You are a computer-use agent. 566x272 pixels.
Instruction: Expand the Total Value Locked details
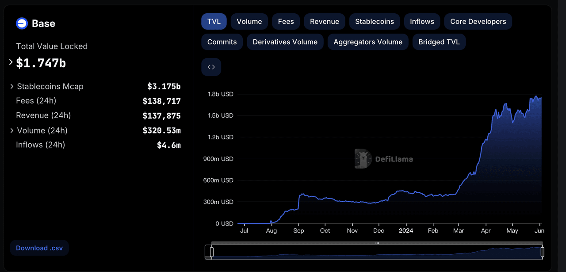11,62
